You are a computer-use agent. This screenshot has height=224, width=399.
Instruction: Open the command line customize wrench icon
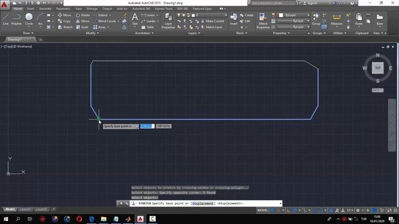(127, 203)
